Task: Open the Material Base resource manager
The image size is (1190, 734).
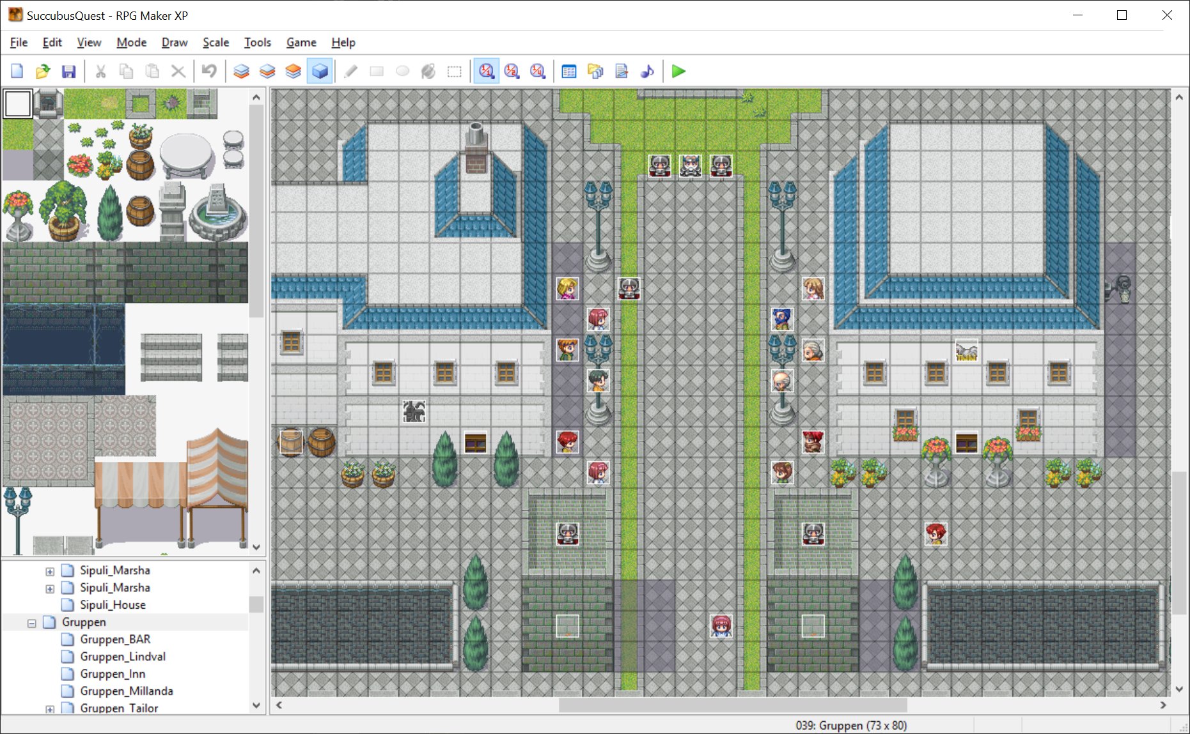Action: point(595,71)
